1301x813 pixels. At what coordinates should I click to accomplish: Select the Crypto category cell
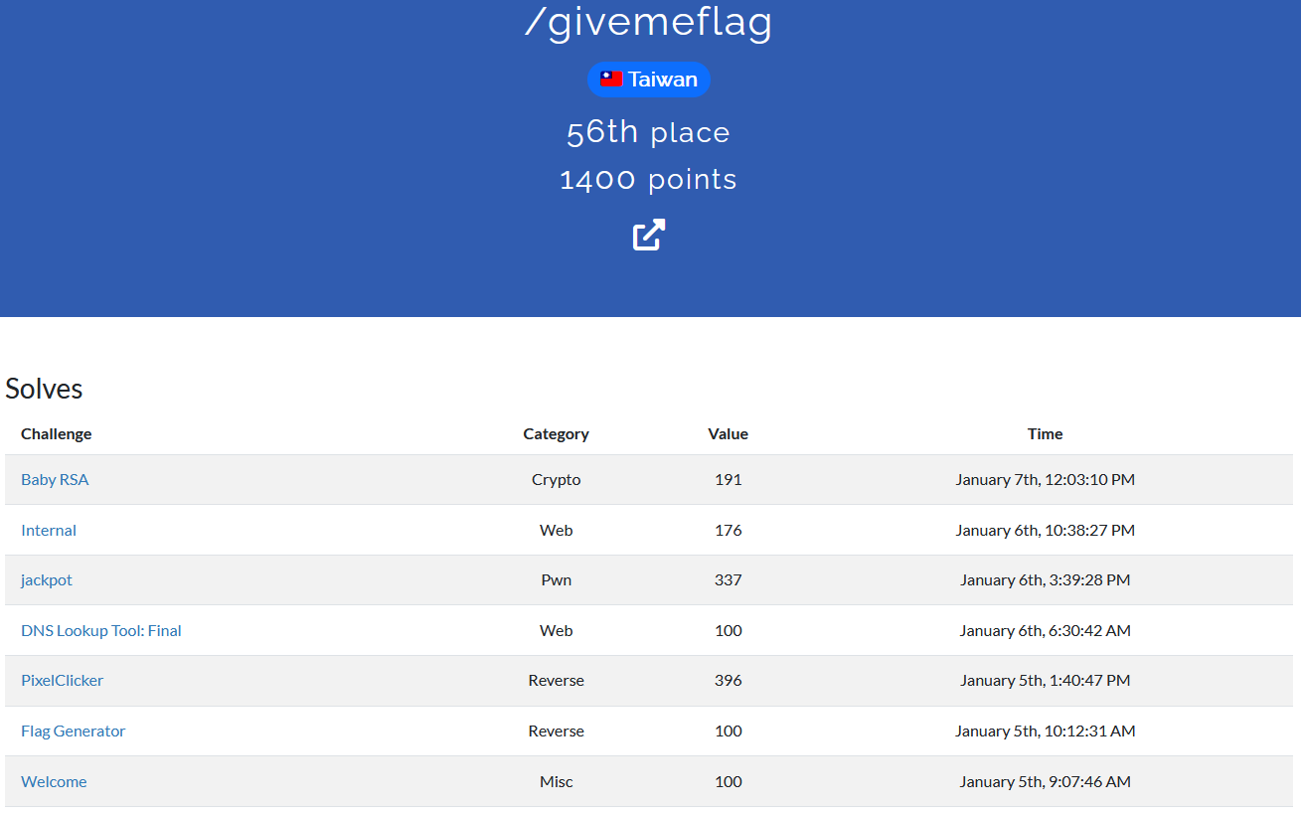coord(557,479)
